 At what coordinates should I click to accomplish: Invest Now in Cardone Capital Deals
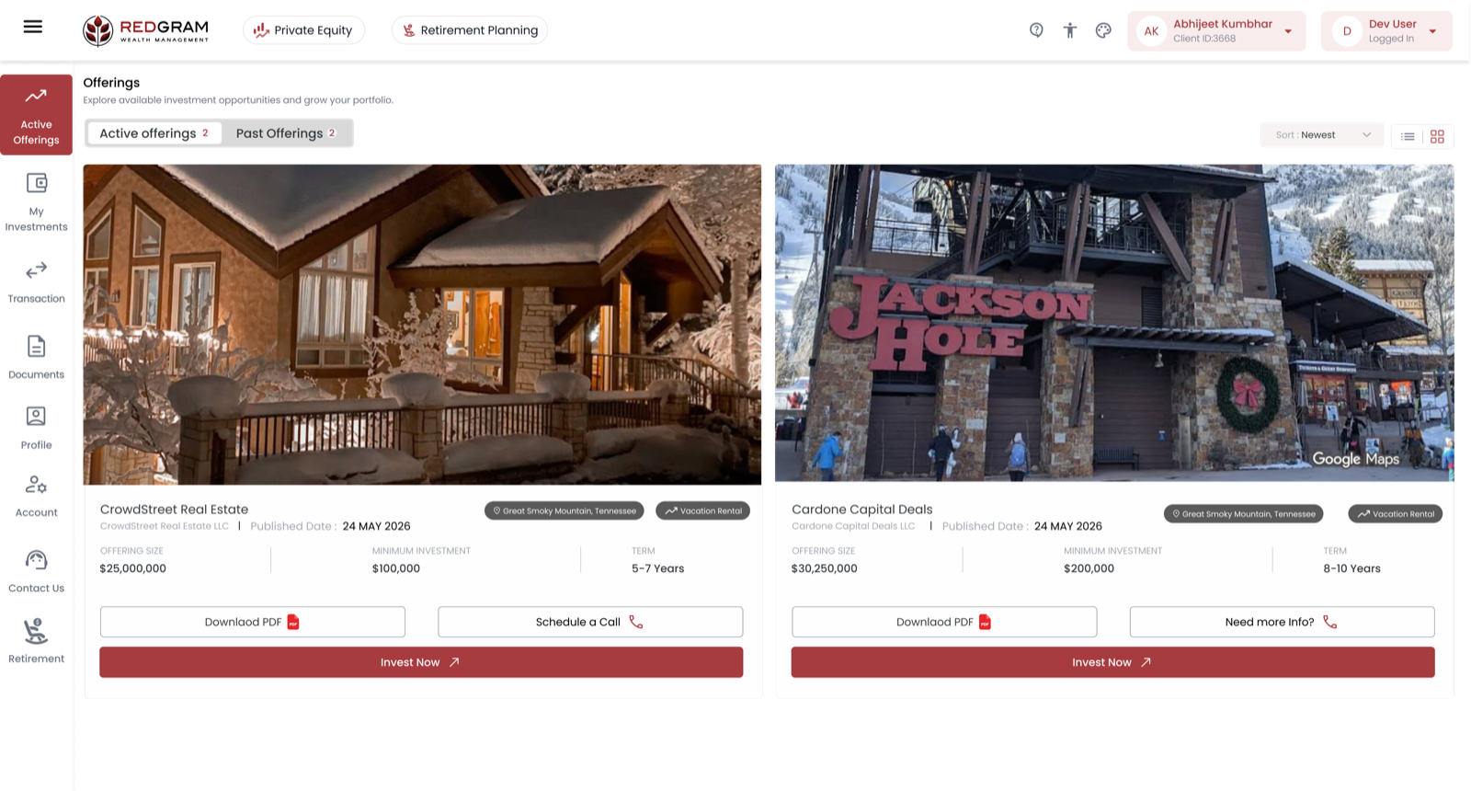click(x=1112, y=662)
